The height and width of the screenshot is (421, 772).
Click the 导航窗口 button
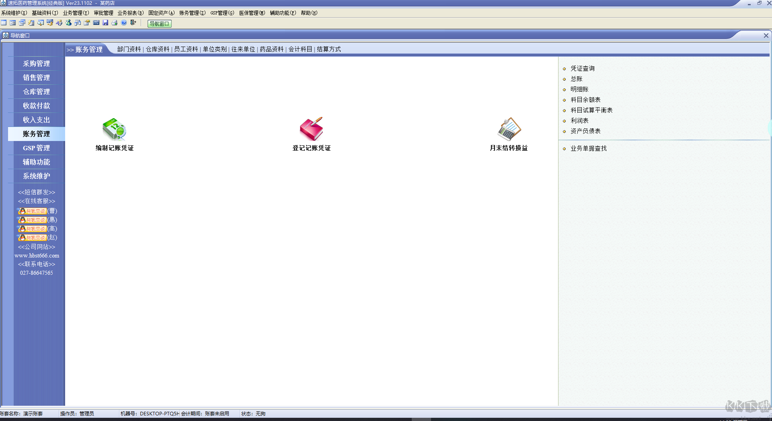point(159,24)
